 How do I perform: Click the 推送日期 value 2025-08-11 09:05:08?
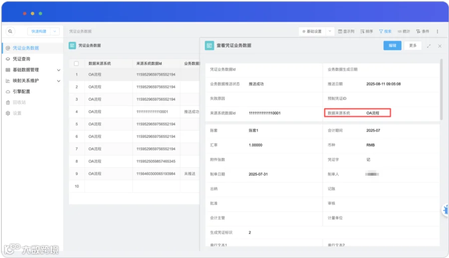(384, 84)
